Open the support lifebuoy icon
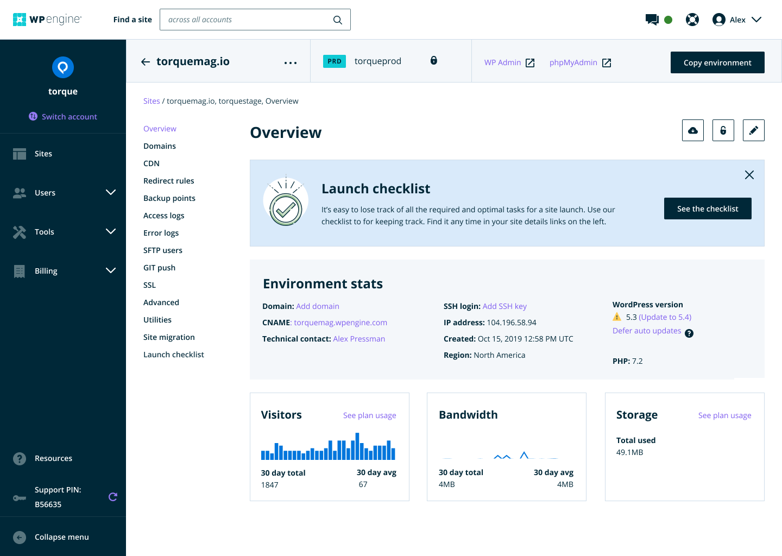 [x=692, y=20]
